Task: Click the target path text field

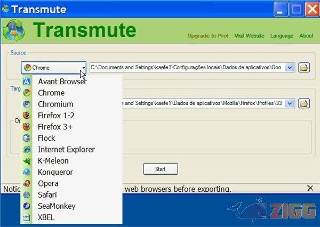Action: (204, 103)
